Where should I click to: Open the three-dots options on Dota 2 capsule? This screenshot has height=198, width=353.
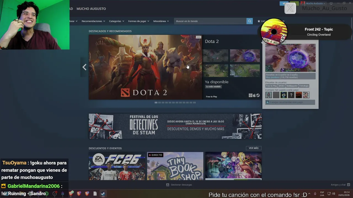tap(198, 37)
